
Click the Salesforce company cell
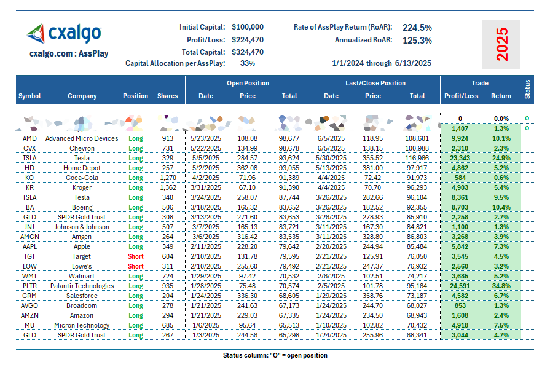tap(82, 295)
